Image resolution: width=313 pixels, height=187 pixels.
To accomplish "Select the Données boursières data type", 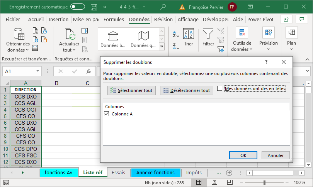I will [x=113, y=40].
